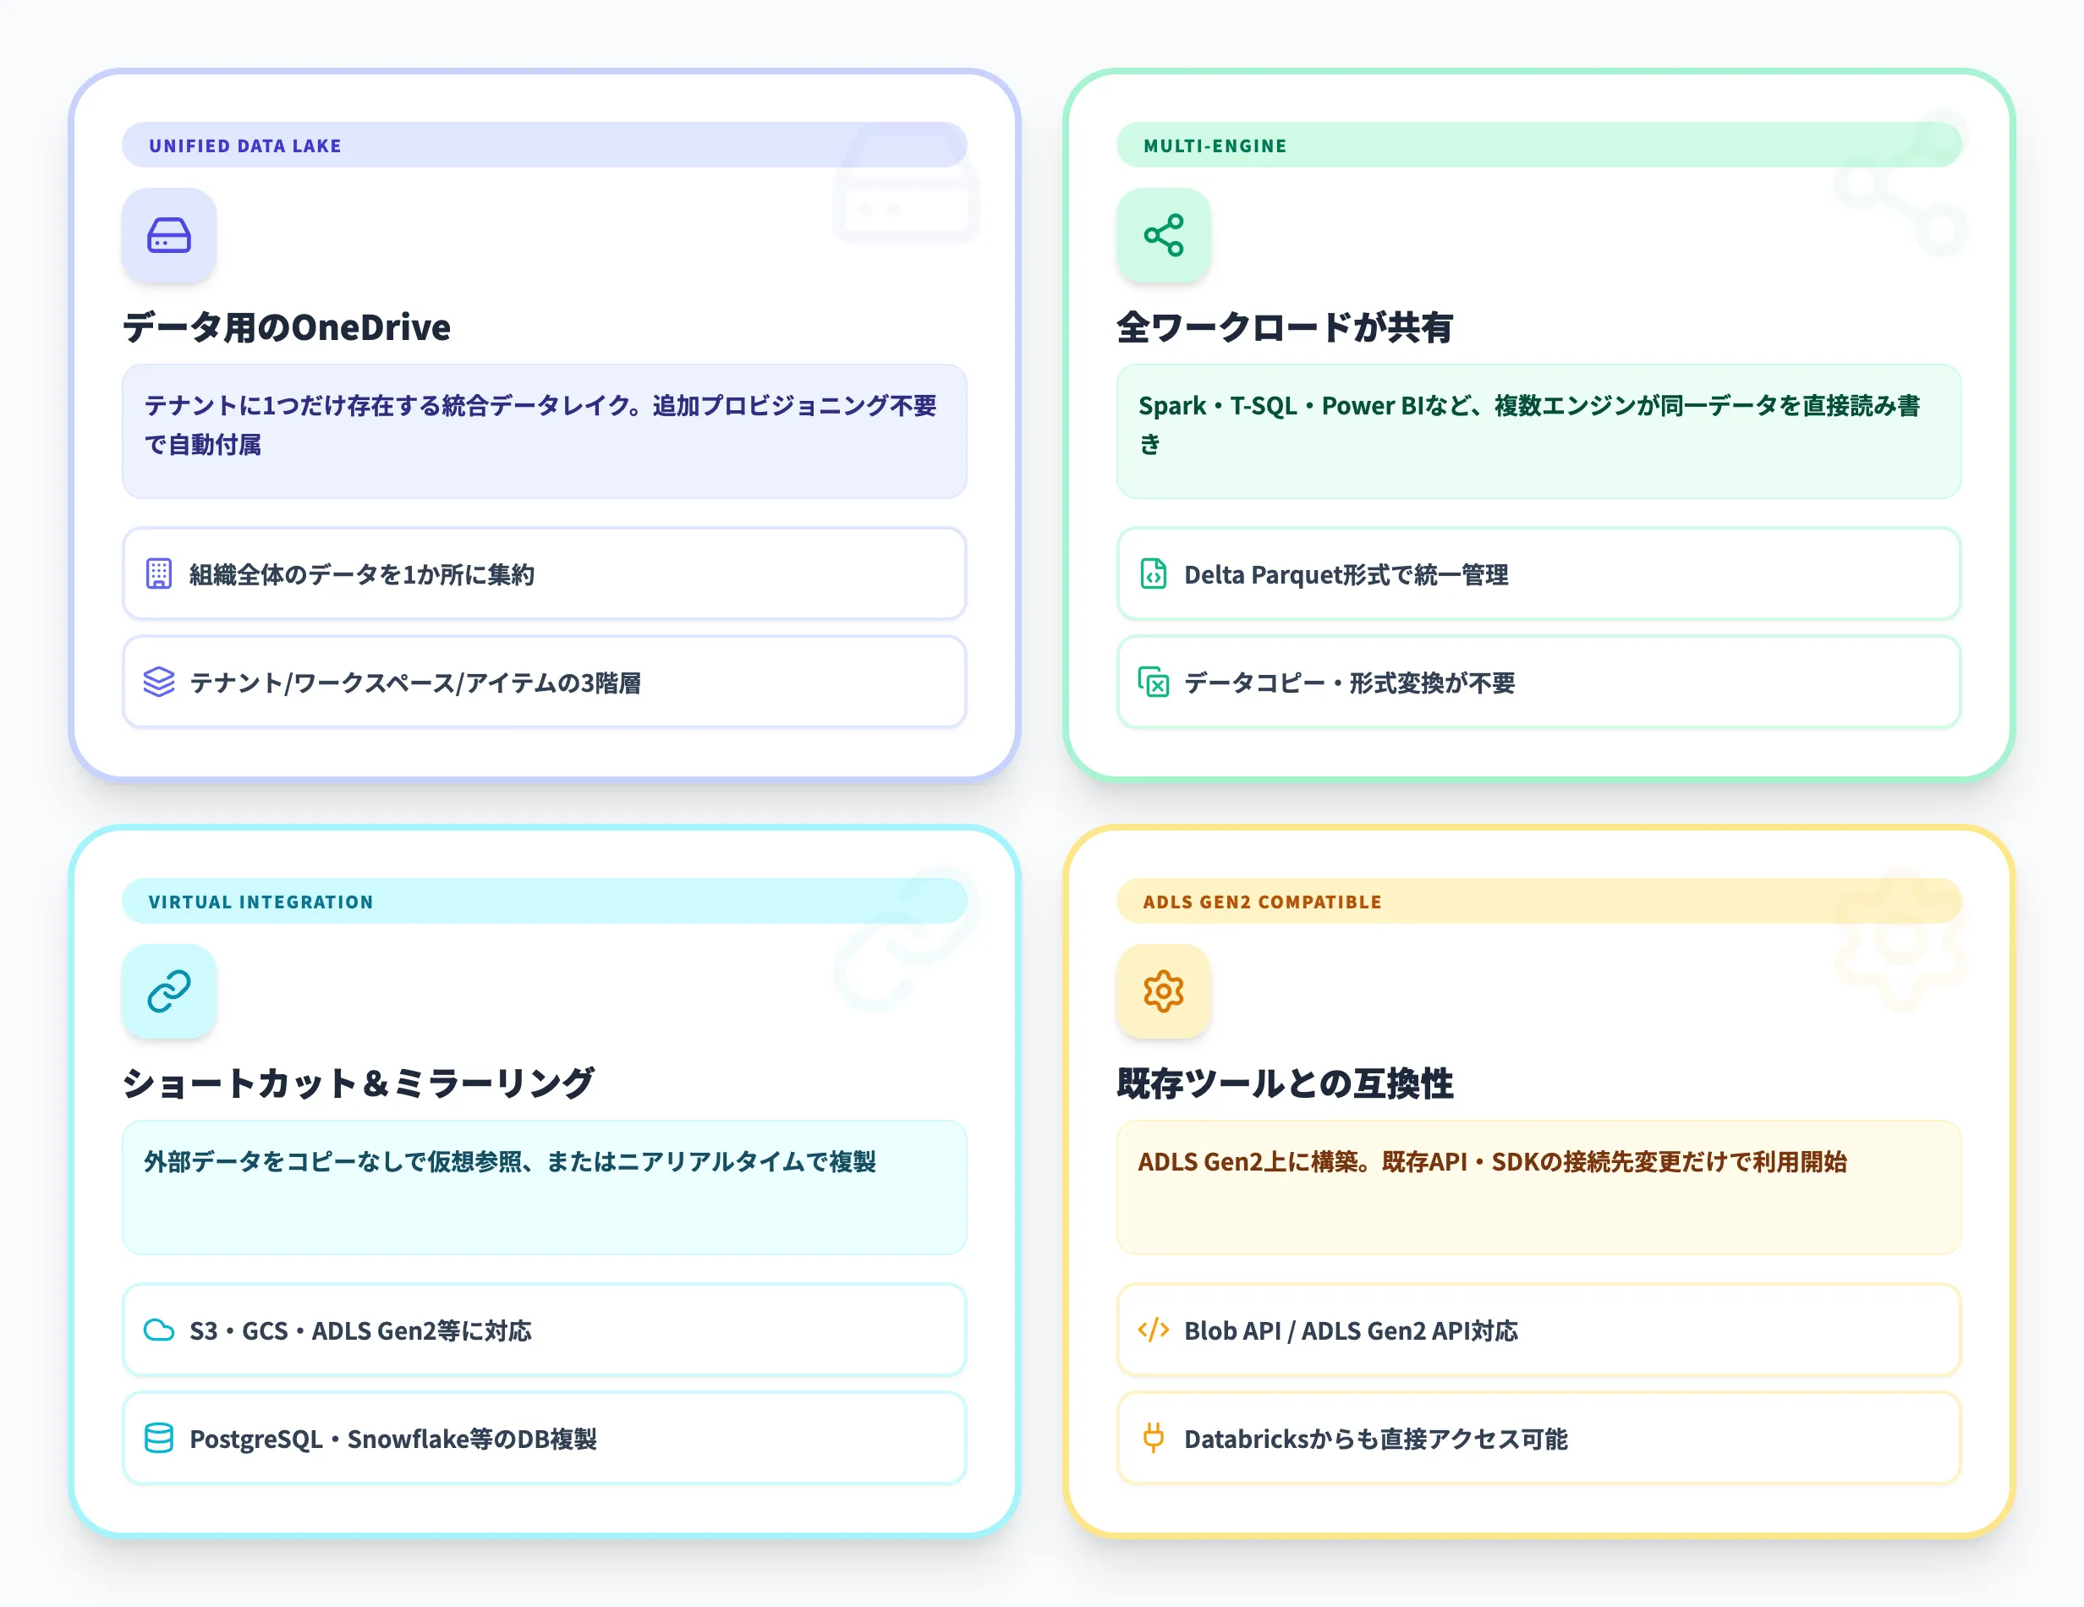Click the building icon beside 組織全体のデータを1か所に集約
The image size is (2084, 1607).
pos(159,574)
